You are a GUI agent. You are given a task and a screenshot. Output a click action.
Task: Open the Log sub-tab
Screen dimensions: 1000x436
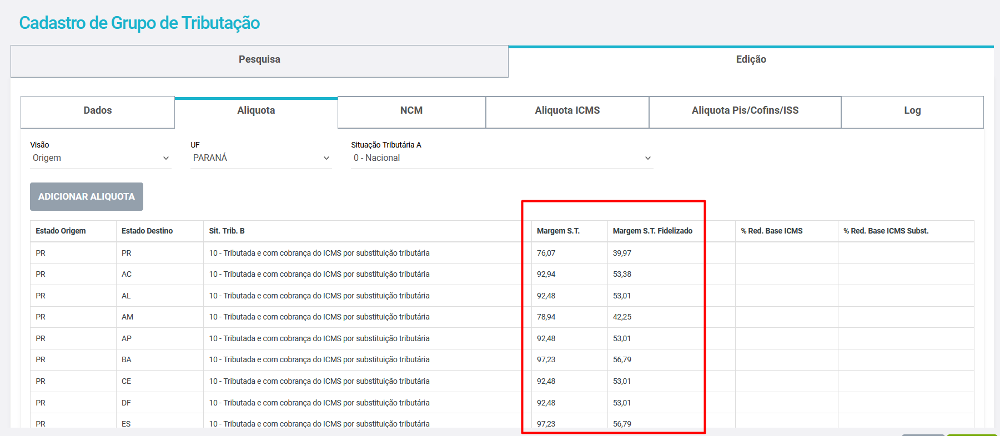pyautogui.click(x=912, y=112)
